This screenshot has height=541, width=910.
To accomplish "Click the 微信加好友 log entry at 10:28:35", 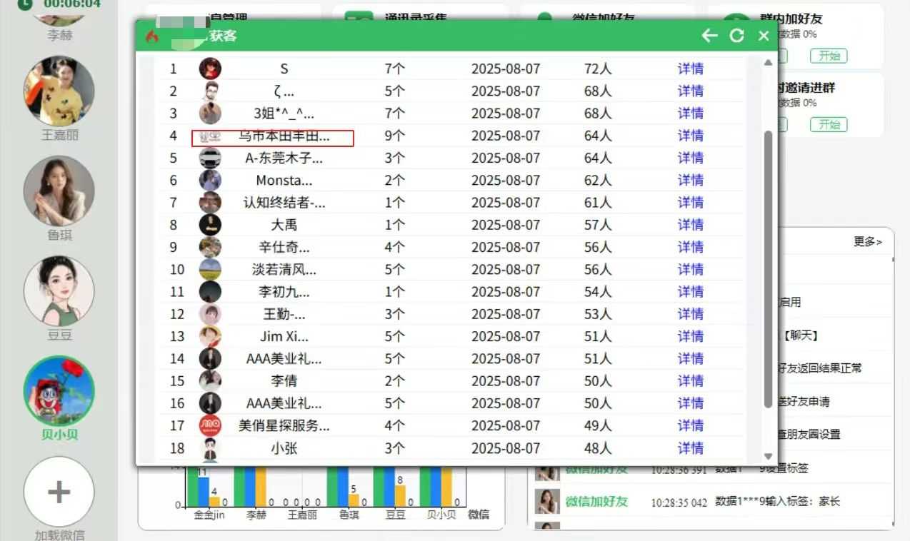I will (x=596, y=502).
